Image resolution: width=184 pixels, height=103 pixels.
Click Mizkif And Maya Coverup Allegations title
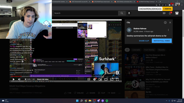(27, 86)
